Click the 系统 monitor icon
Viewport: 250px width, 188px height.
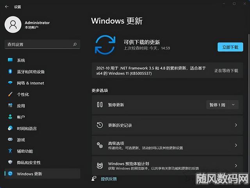[10, 60]
